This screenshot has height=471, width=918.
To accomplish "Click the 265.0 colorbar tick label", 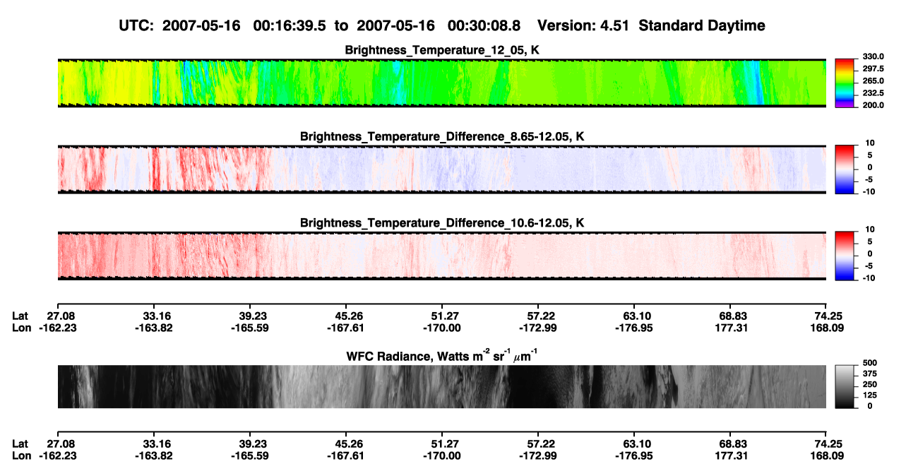I will 874,81.
